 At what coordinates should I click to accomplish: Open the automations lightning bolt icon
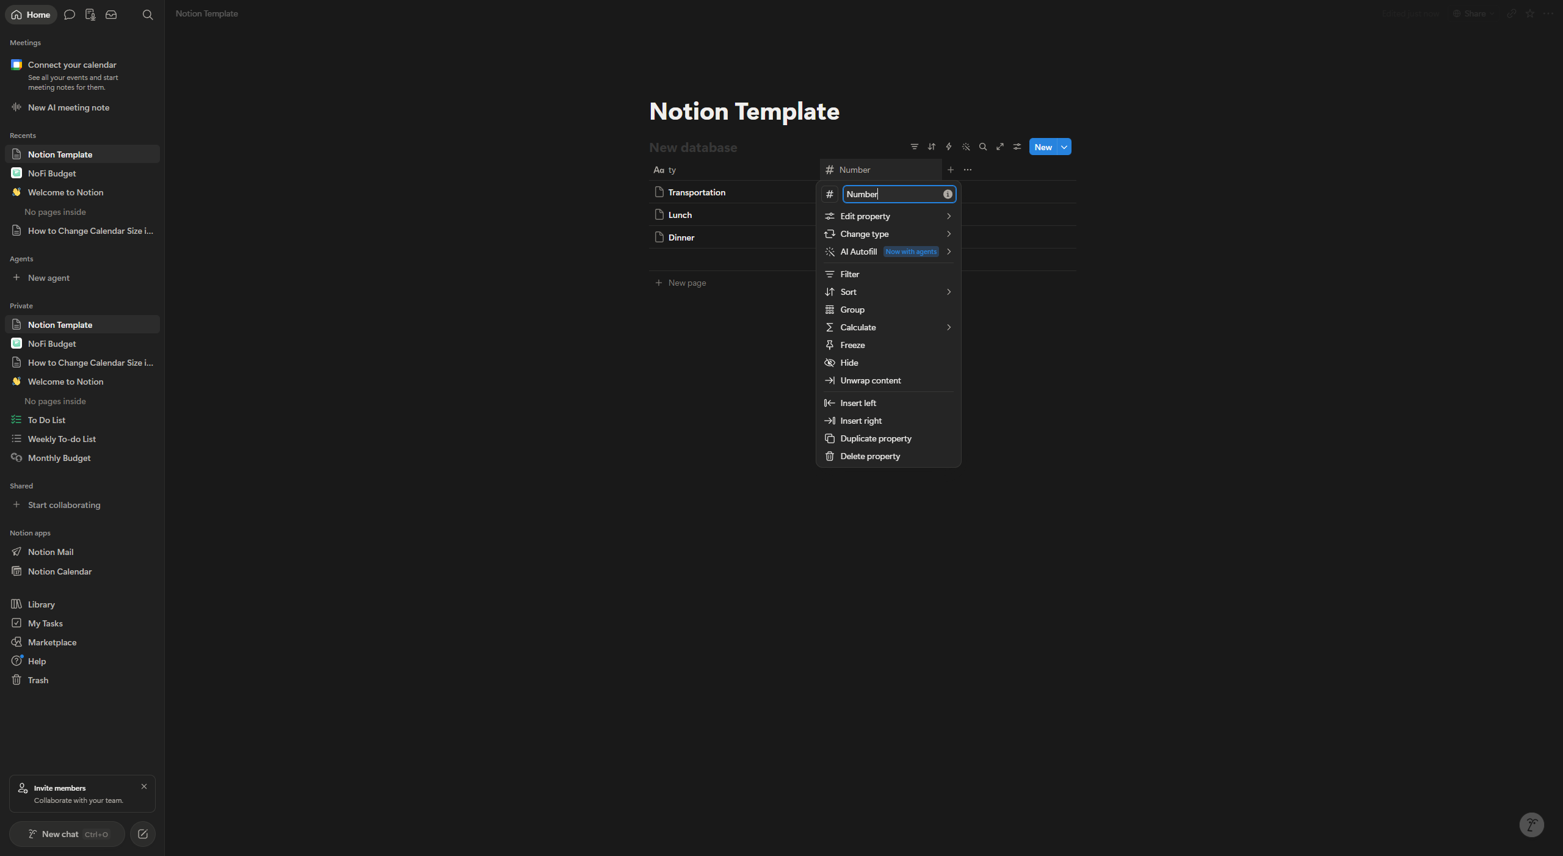click(x=948, y=147)
